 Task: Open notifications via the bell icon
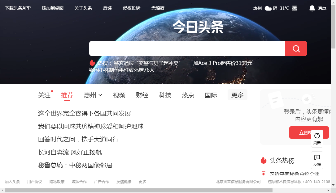pos(312,8)
